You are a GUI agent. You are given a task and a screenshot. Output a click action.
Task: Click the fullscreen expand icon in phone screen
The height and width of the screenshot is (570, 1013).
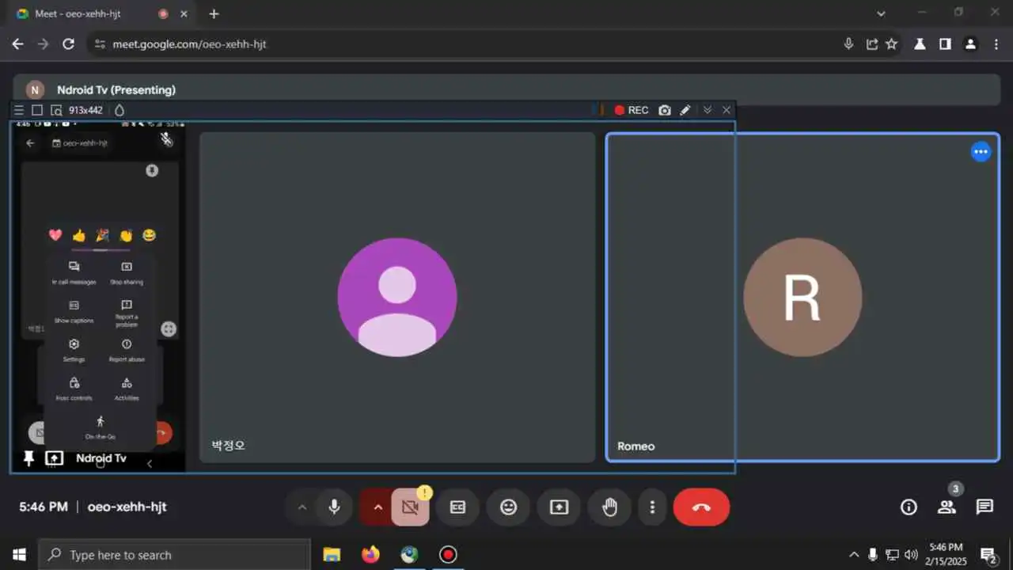[169, 329]
